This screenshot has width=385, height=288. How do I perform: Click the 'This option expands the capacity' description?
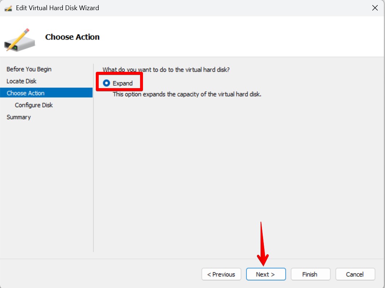[x=187, y=94]
